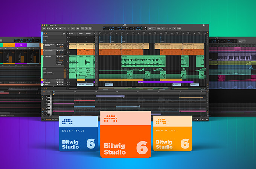Expand the piano track's disclosure arrow
This screenshot has width=256, height=169.
point(44,56)
